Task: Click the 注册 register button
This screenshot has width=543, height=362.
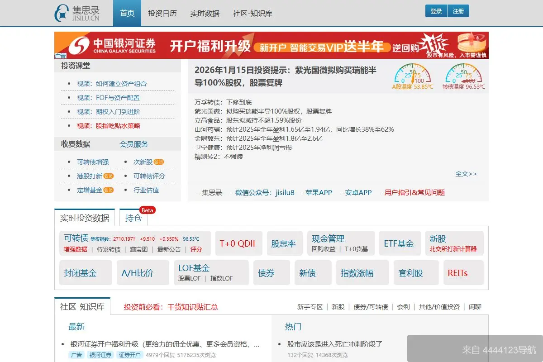Action: coord(459,11)
